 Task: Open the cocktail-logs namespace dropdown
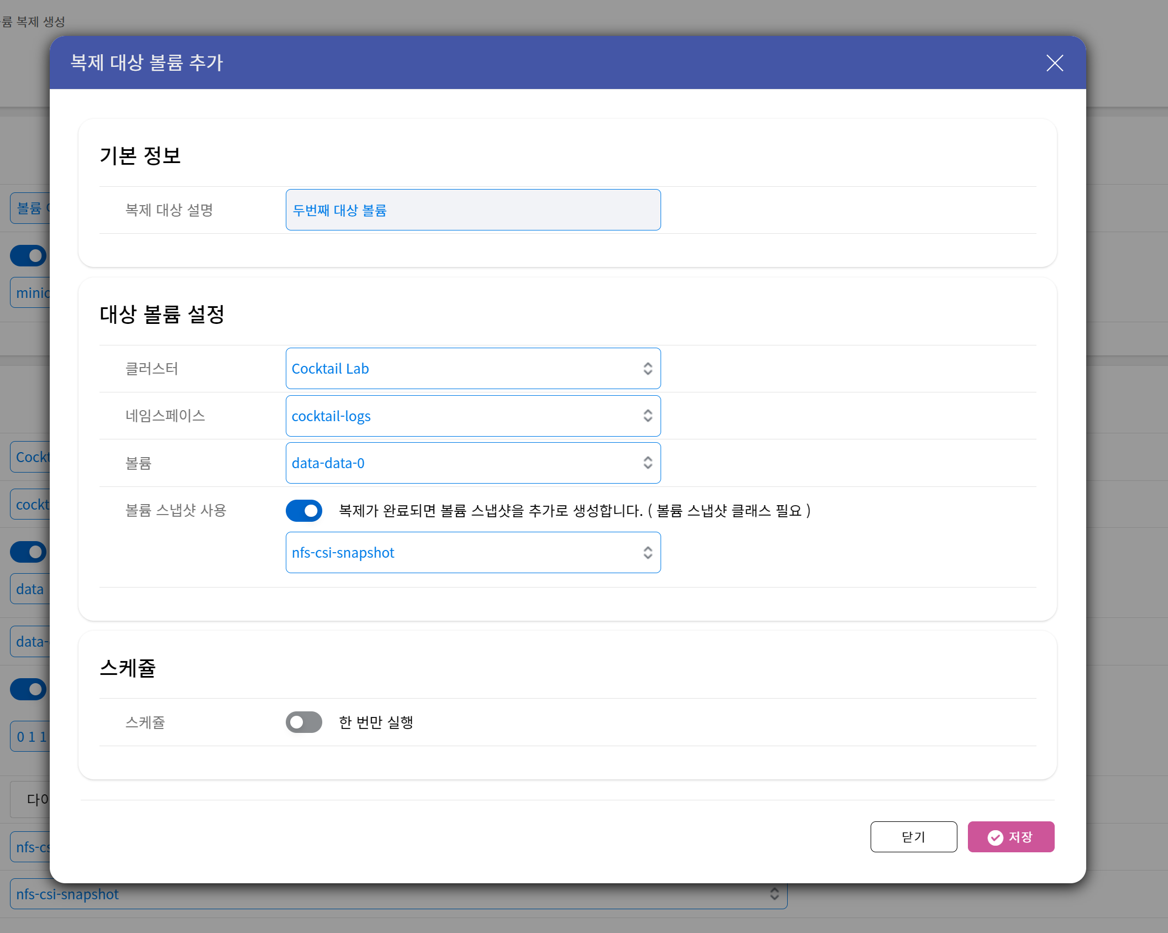[464, 416]
